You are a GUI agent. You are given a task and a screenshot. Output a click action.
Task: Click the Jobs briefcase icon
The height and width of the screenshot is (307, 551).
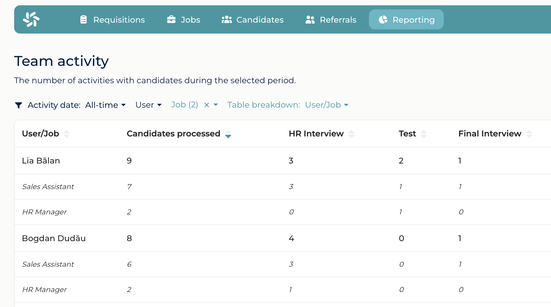(171, 19)
